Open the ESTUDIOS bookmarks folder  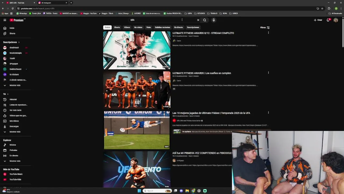coord(199,13)
